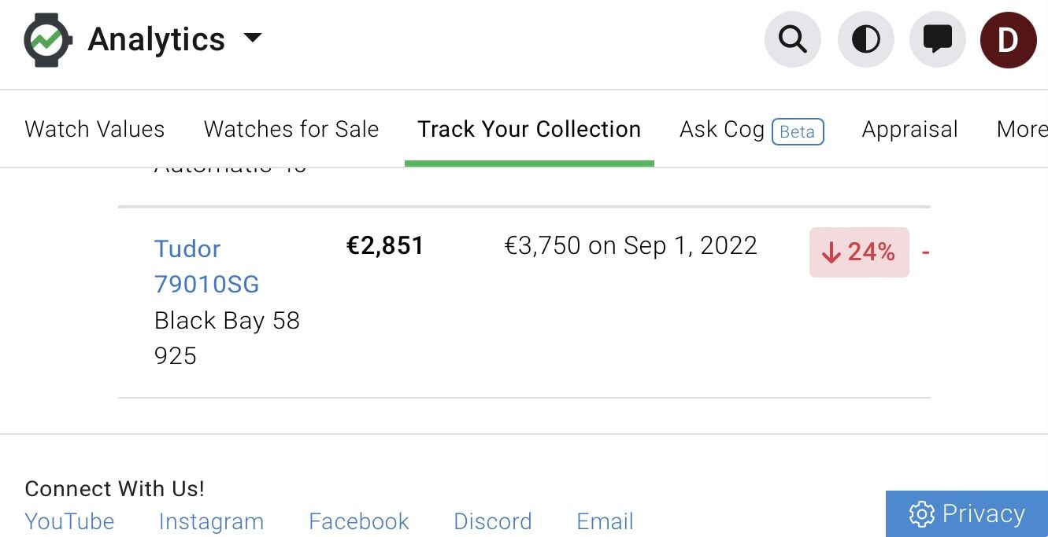Open the Privacy settings button
Image resolution: width=1048 pixels, height=537 pixels.
coord(967,514)
